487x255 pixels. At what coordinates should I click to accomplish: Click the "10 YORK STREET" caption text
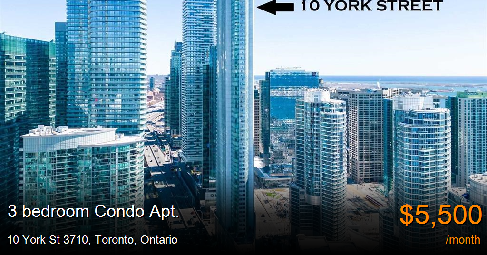[372, 6]
